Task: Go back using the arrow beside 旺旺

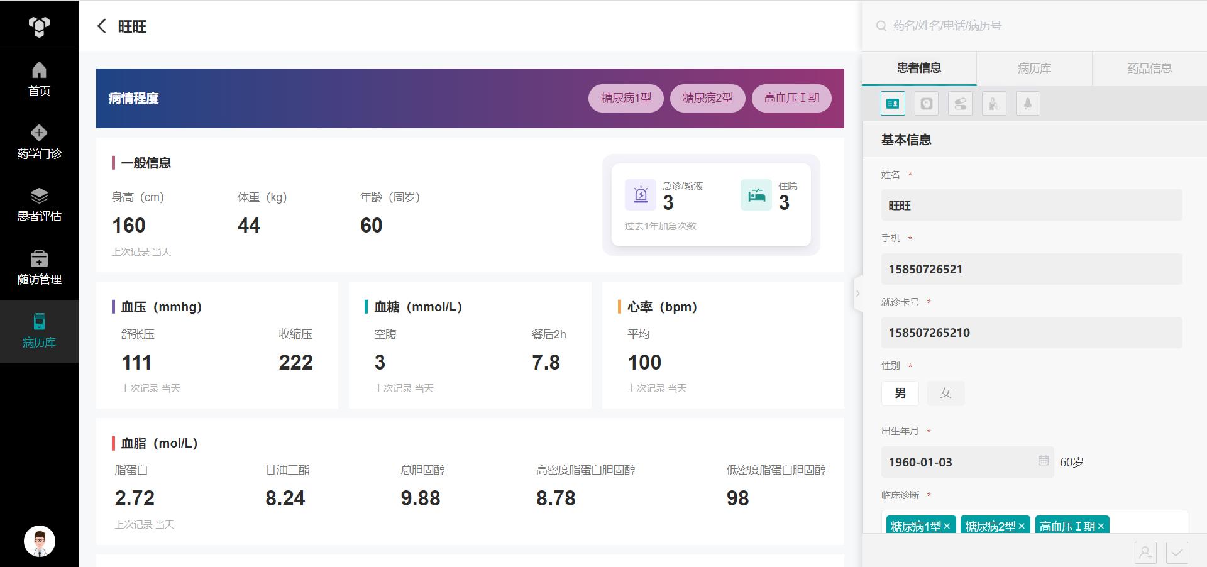Action: (x=102, y=26)
